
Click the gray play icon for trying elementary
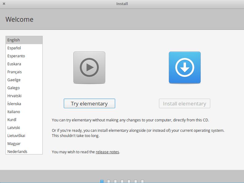tap(89, 67)
